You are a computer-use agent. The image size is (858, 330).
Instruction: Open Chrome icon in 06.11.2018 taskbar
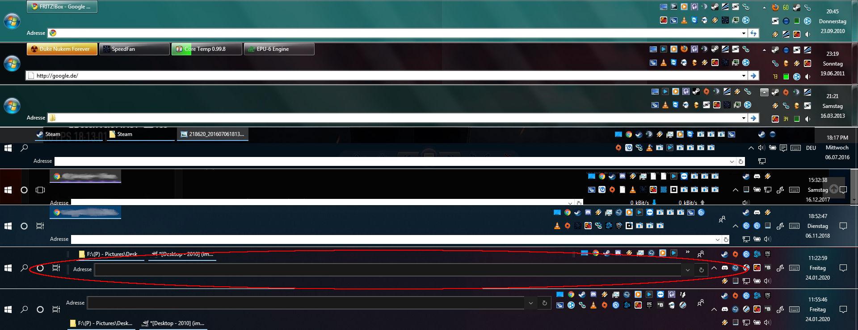568,212
